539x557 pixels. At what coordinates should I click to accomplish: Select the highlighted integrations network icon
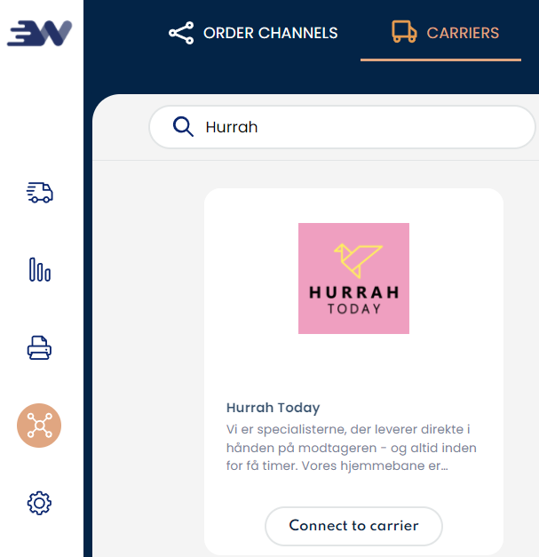tap(39, 426)
